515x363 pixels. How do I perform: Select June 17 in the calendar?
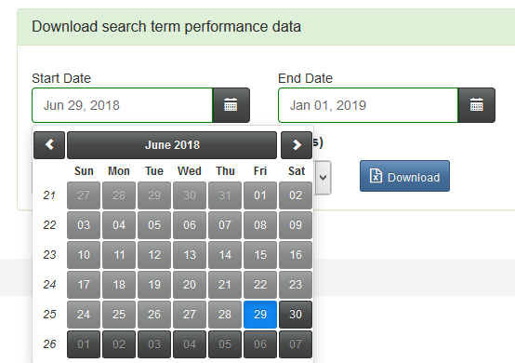click(x=84, y=285)
